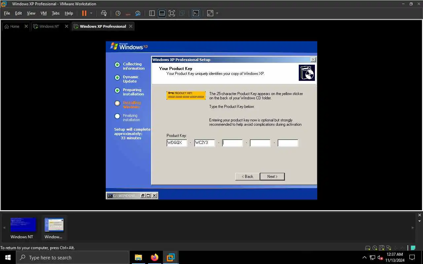Open the notification center icon
This screenshot has height=264, width=423.
tap(412, 257)
